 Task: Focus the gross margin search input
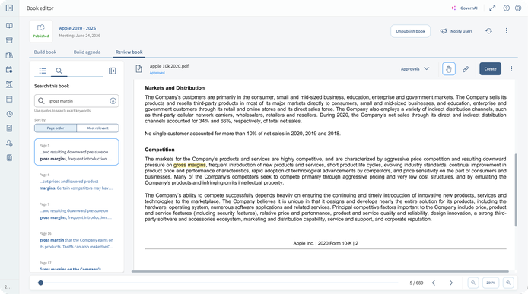tap(77, 101)
